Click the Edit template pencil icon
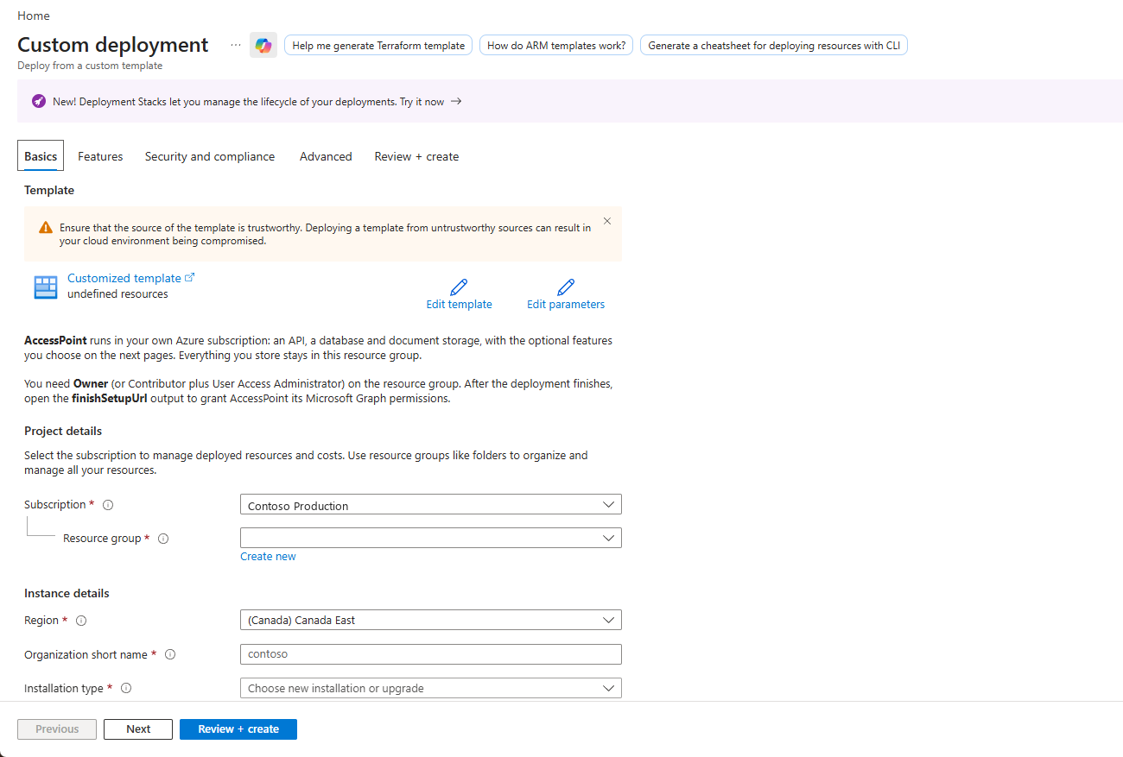Screen dimensions: 1123x757 [459, 287]
